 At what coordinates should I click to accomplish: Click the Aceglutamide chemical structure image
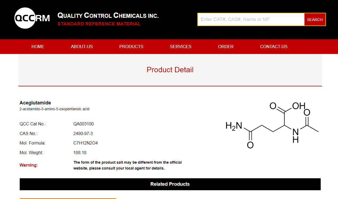tap(272, 125)
